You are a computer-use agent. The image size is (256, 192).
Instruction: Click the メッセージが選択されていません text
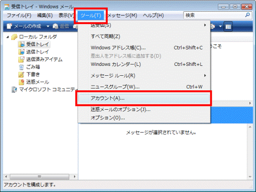pyautogui.click(x=161, y=132)
